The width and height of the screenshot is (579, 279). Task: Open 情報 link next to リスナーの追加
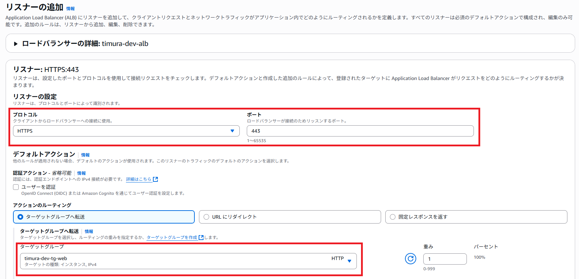(x=70, y=9)
